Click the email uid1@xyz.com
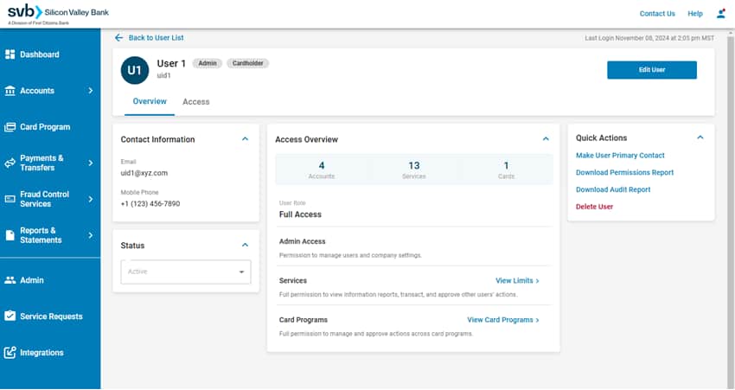 [144, 173]
